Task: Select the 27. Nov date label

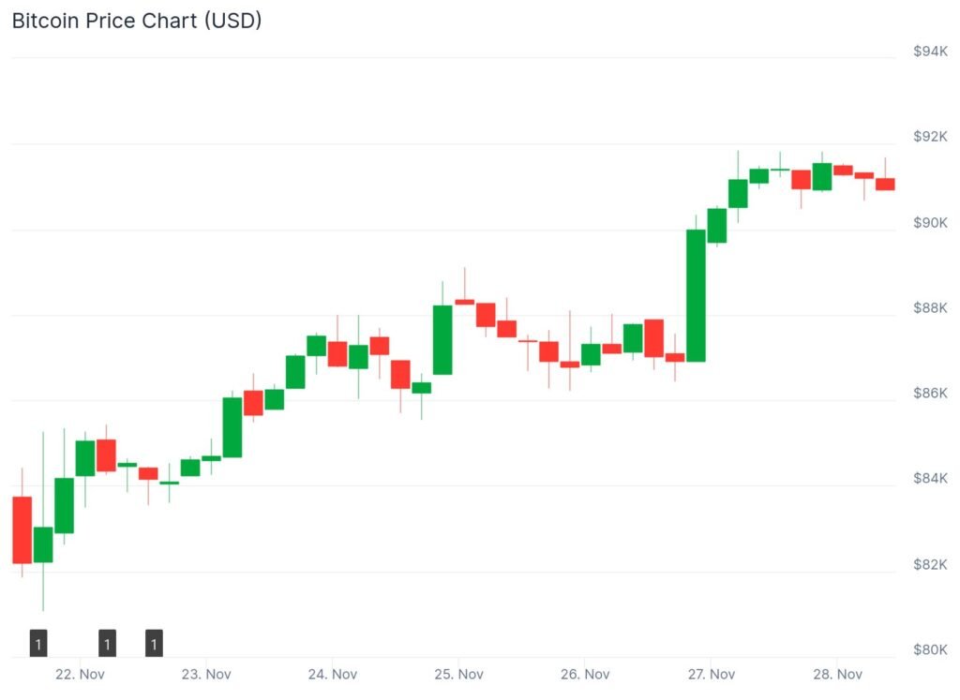Action: tap(711, 675)
